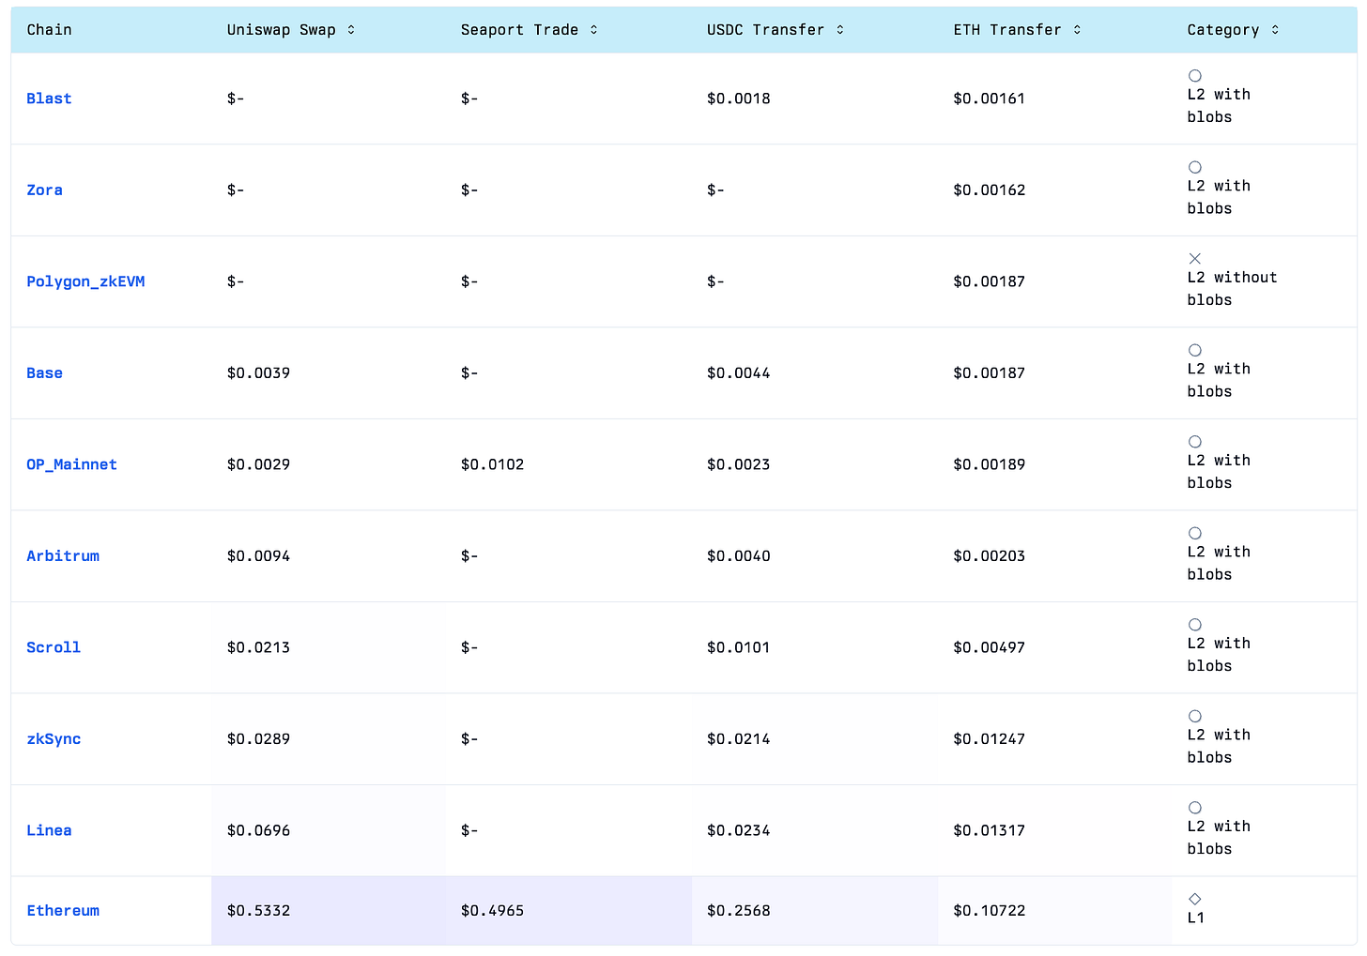This screenshot has height=956, width=1367.
Task: Click the circle icon in Scroll row
Action: pyautogui.click(x=1195, y=625)
